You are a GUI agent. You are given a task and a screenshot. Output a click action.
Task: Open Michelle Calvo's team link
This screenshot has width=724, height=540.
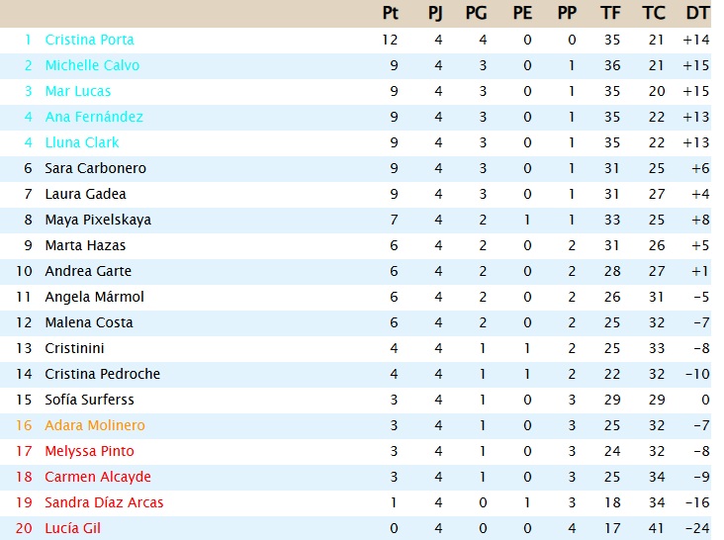pos(92,65)
